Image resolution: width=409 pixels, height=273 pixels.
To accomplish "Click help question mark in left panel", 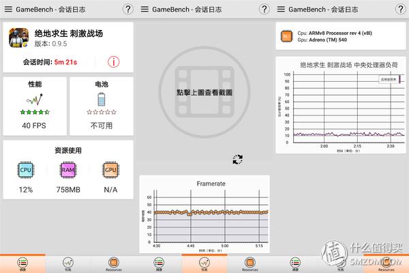I will (128, 10).
